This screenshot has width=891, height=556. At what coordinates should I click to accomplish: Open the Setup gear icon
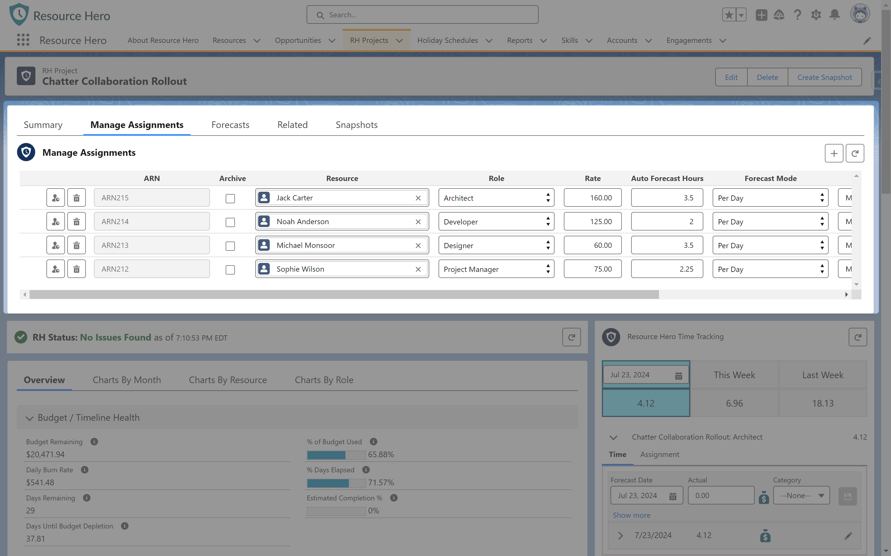coord(816,15)
